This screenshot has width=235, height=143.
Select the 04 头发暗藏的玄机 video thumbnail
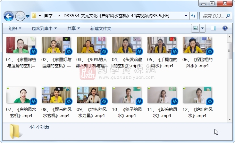pos(127,45)
